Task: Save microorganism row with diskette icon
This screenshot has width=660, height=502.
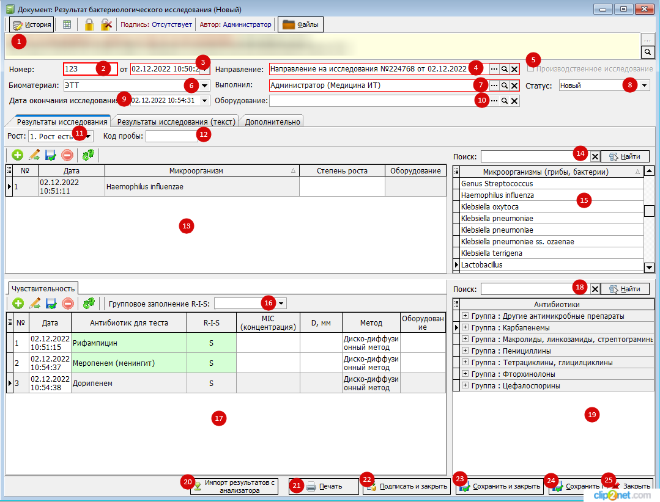Action: point(51,155)
